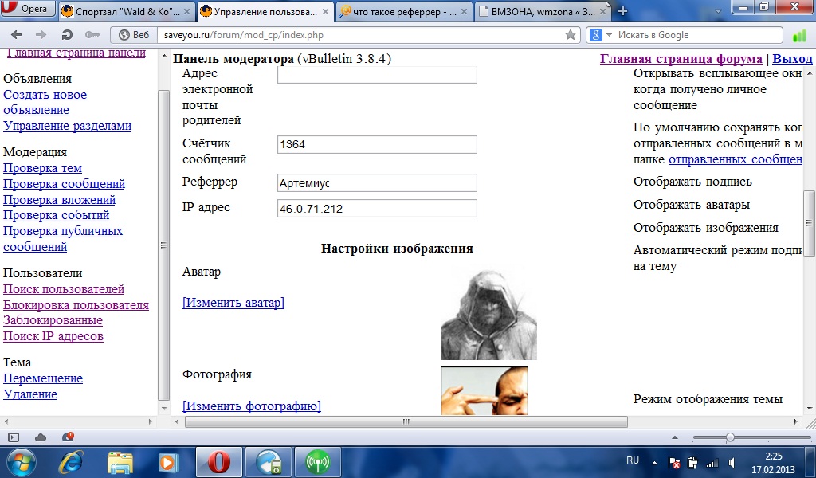
Task: Close the ВМЗОНА wmzona tab
Action: (x=603, y=11)
